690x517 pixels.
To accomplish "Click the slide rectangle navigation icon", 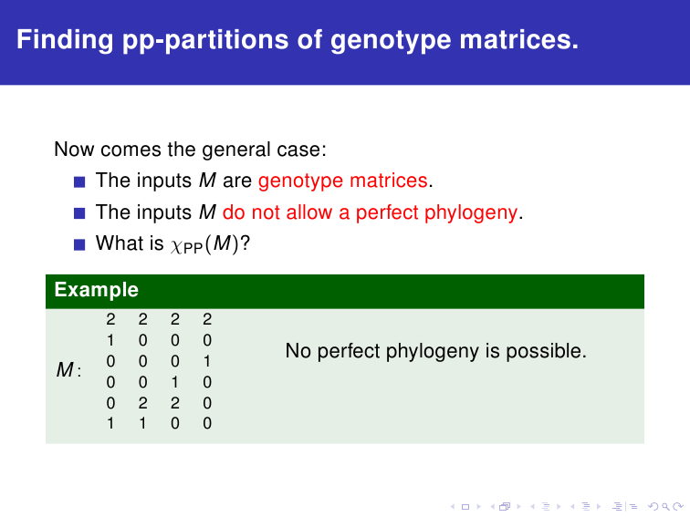I will pos(465,507).
